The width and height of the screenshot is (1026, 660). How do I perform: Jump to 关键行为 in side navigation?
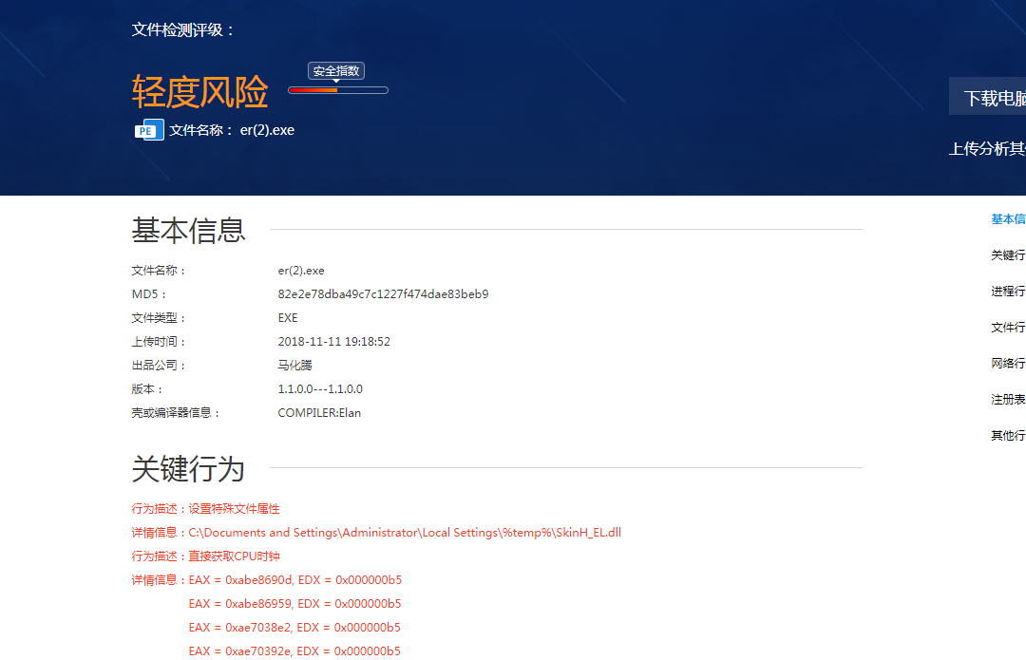pyautogui.click(x=1007, y=255)
